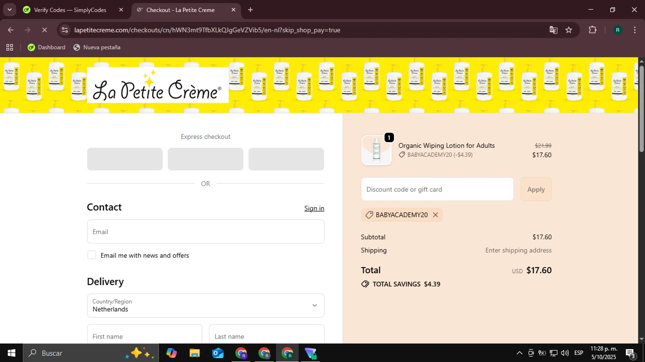
Task: Open Outlook from the taskbar
Action: tap(218, 353)
